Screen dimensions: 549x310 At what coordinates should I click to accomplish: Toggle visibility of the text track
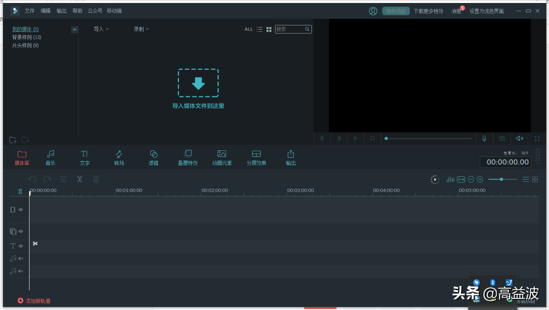[21, 246]
